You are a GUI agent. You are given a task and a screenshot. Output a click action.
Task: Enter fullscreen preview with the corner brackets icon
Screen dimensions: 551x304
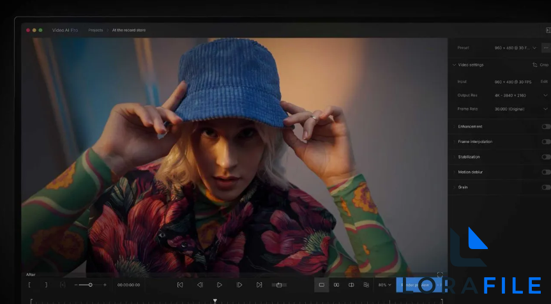click(x=440, y=275)
